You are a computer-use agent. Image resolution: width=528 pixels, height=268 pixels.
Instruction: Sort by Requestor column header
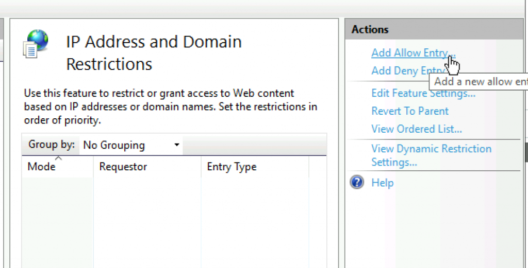[x=123, y=167]
